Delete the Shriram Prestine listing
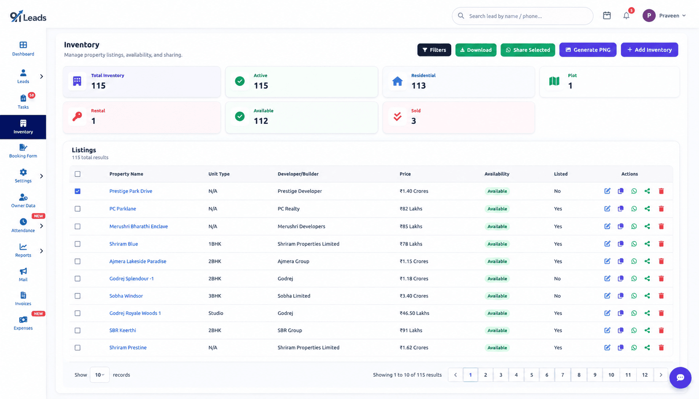This screenshot has height=399, width=699. (661, 348)
